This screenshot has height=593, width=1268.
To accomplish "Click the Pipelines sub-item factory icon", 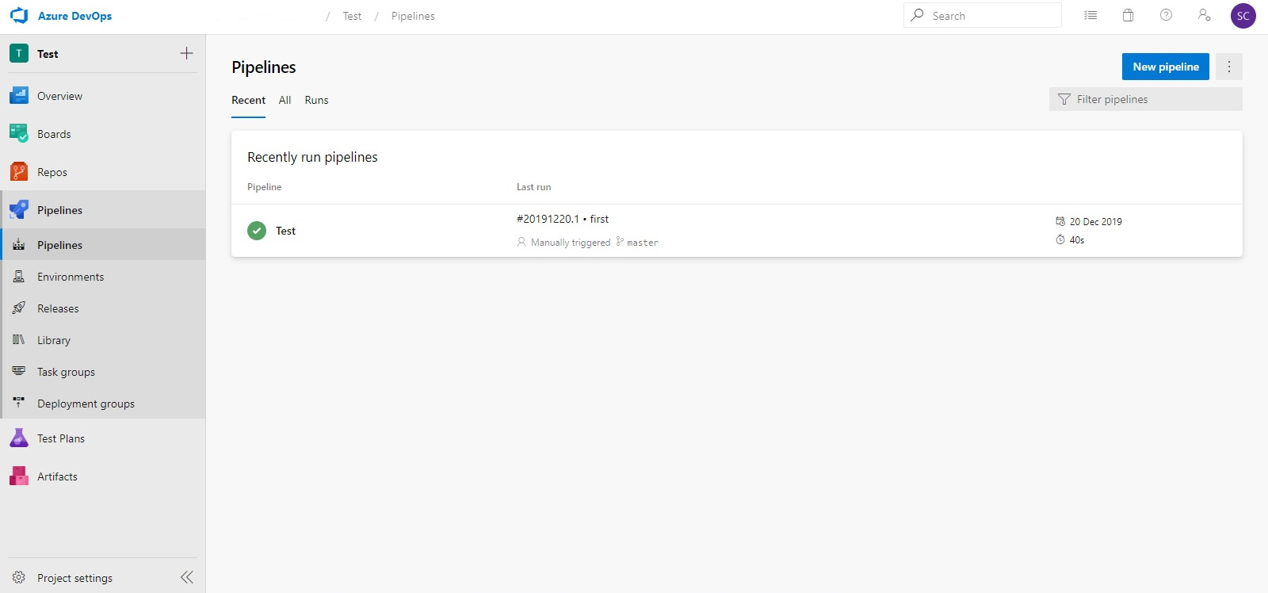I will (19, 245).
